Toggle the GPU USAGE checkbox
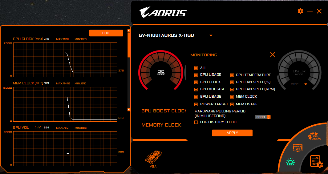The height and width of the screenshot is (174, 328). 196,97
